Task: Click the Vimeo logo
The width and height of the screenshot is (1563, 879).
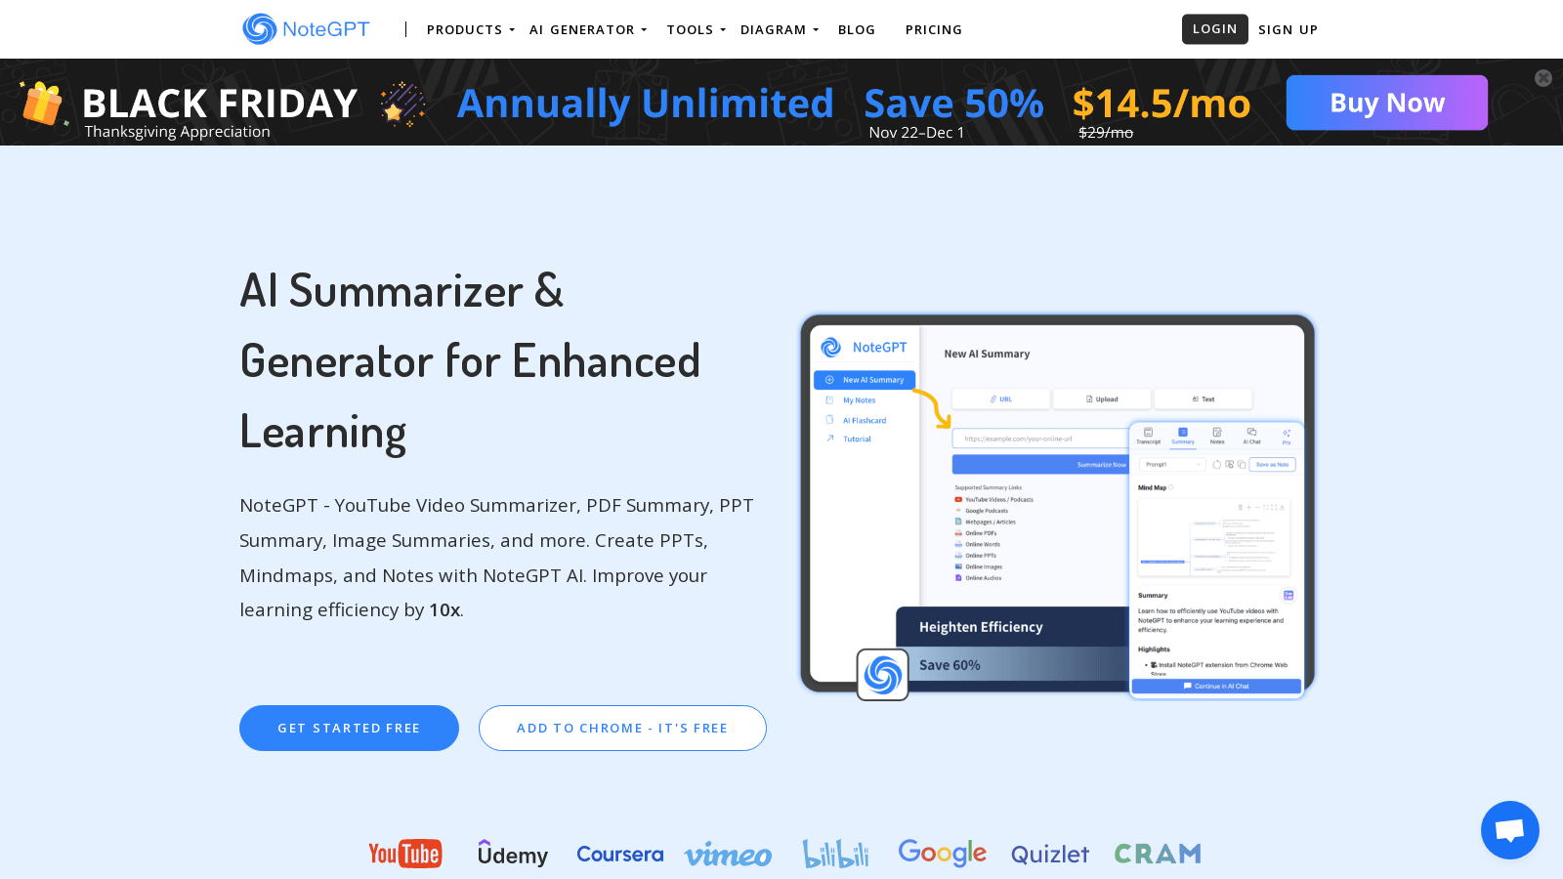Action: point(728,856)
